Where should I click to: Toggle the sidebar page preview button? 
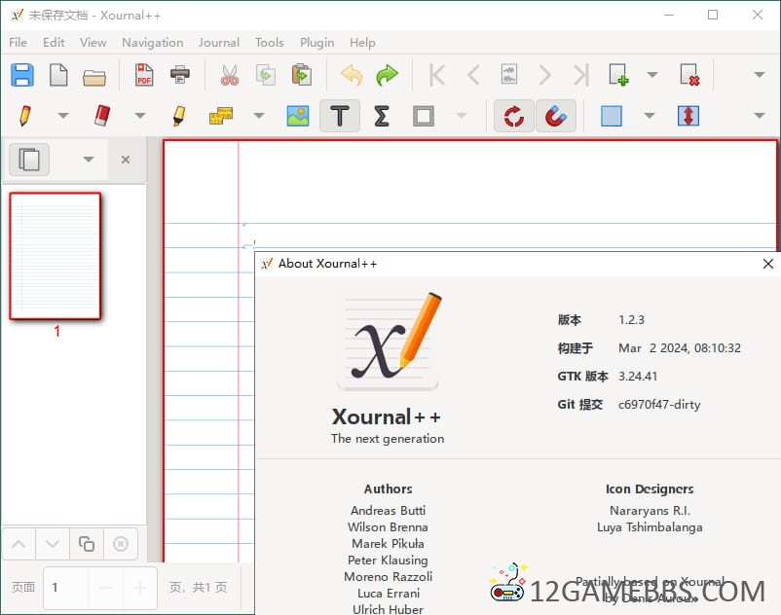point(29,160)
